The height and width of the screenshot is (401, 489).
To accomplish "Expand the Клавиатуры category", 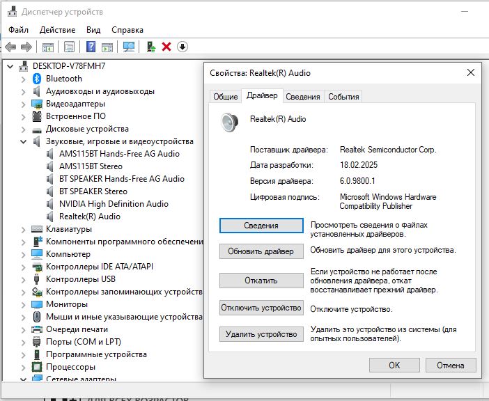I will click(24, 229).
